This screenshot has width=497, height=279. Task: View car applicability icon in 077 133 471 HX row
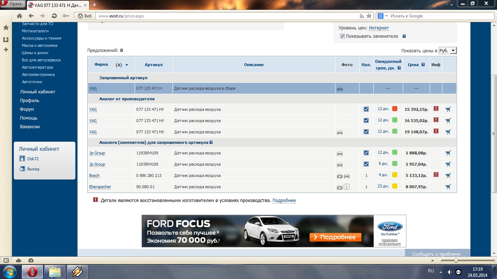(x=340, y=132)
